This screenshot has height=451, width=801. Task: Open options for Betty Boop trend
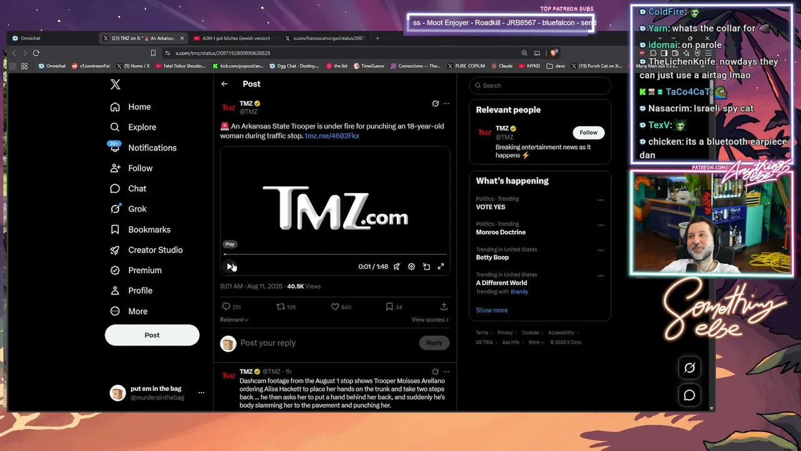601,251
